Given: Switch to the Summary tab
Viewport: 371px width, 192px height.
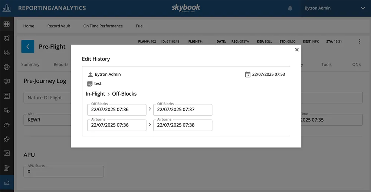Looking at the screenshot, I should click(x=30, y=64).
